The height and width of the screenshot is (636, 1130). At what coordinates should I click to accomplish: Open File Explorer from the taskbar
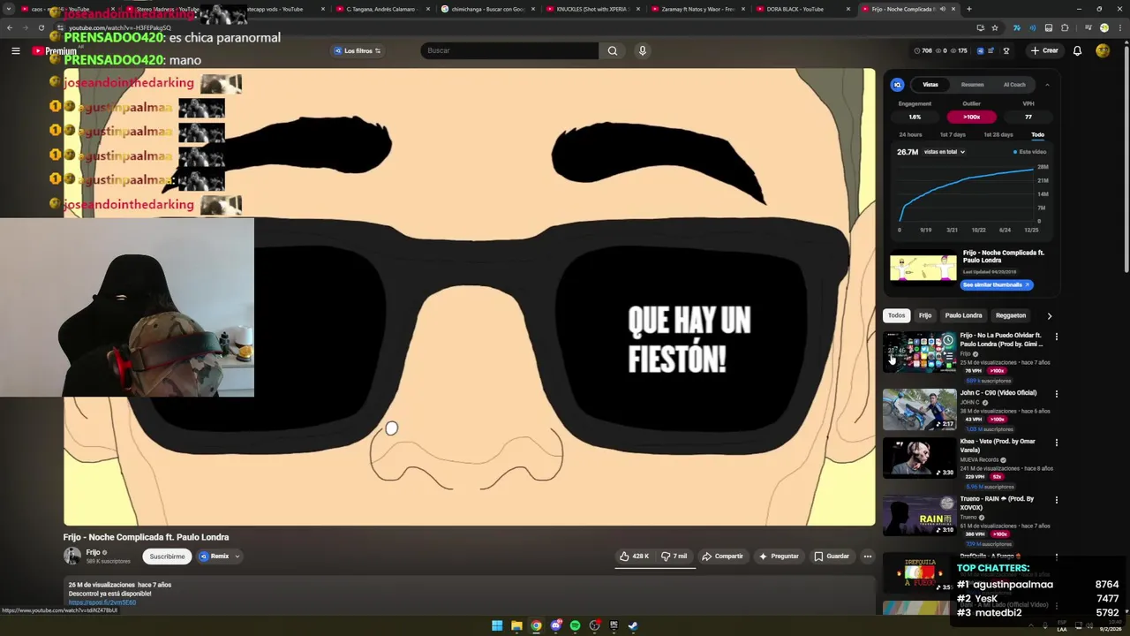516,626
